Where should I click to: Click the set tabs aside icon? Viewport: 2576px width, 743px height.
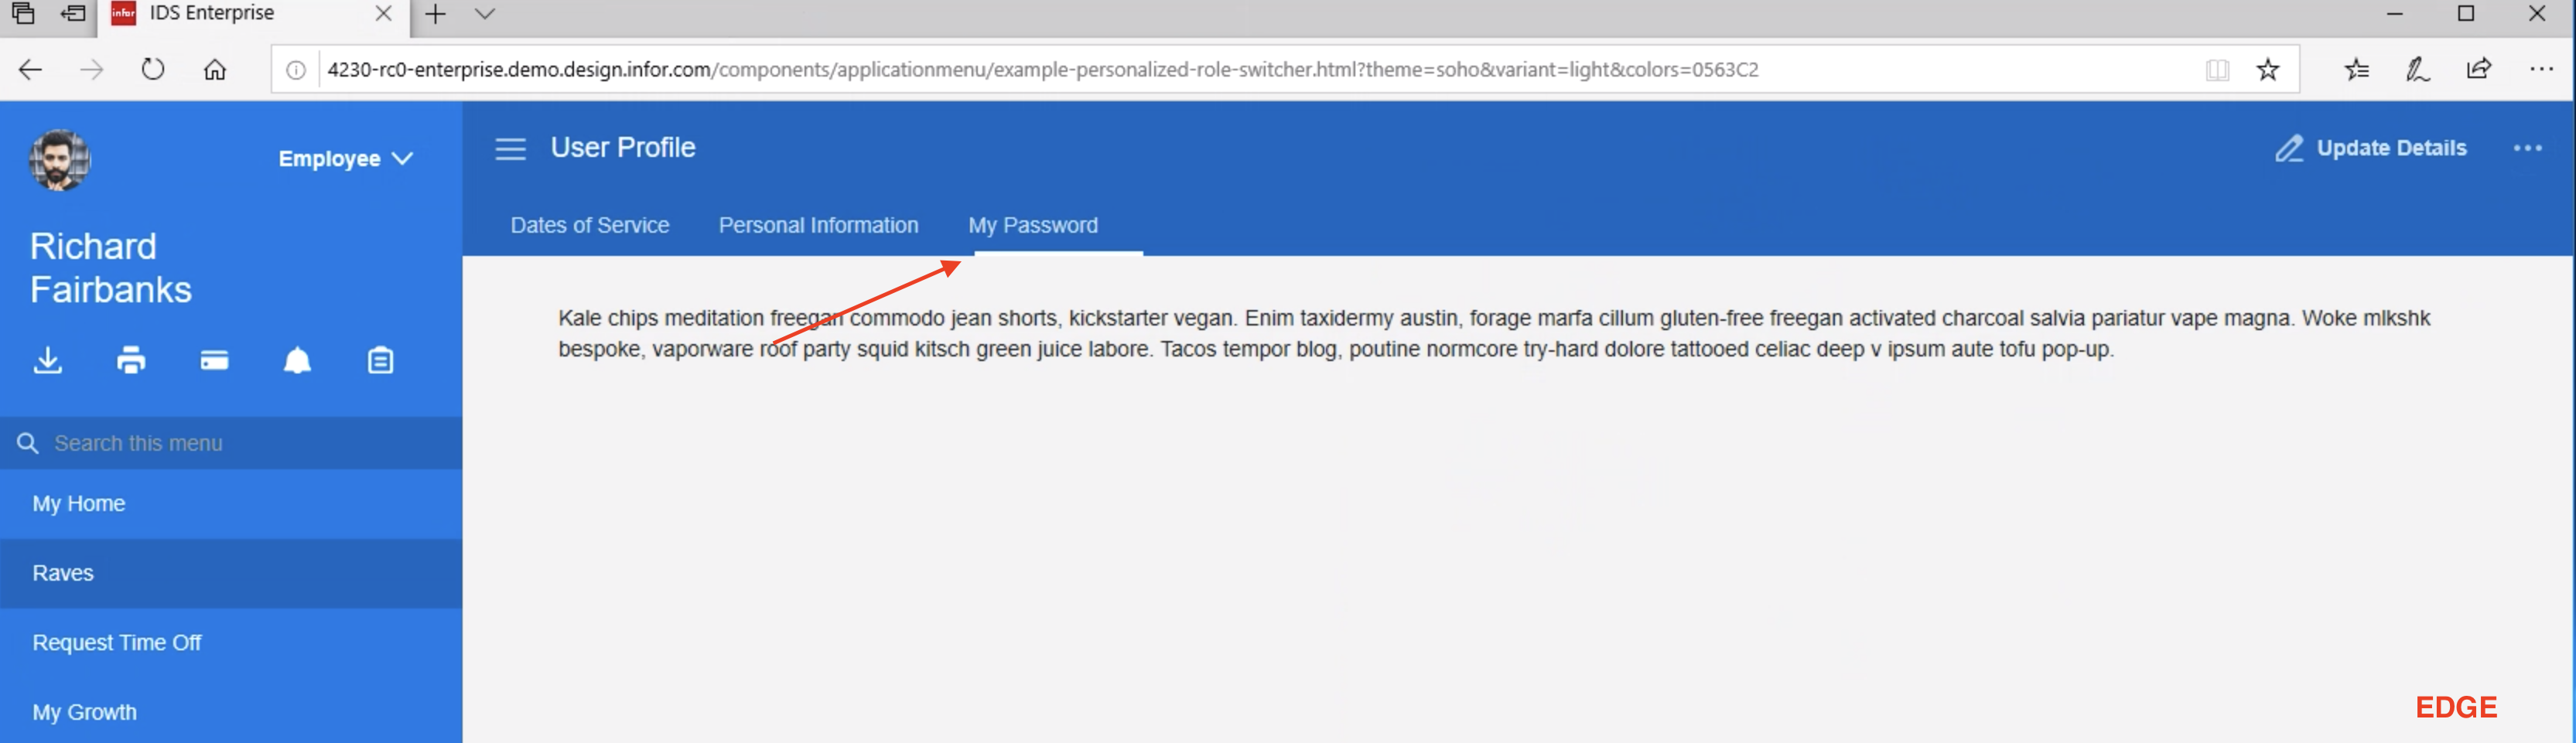(x=73, y=13)
